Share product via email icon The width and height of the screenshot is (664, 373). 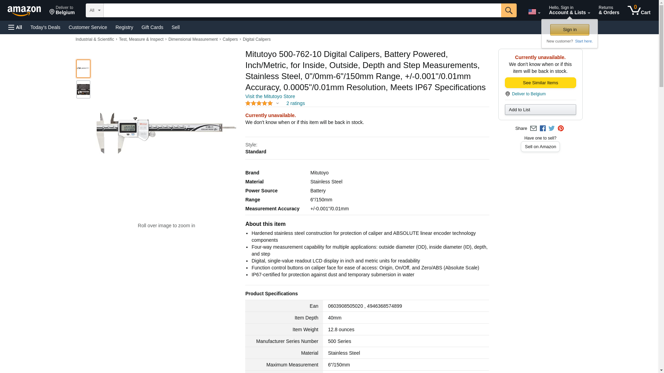pyautogui.click(x=533, y=128)
